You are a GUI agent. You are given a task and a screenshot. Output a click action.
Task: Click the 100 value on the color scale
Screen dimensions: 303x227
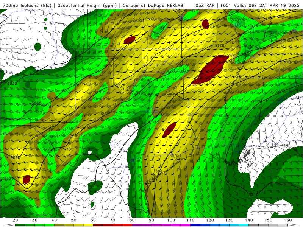click(171, 220)
